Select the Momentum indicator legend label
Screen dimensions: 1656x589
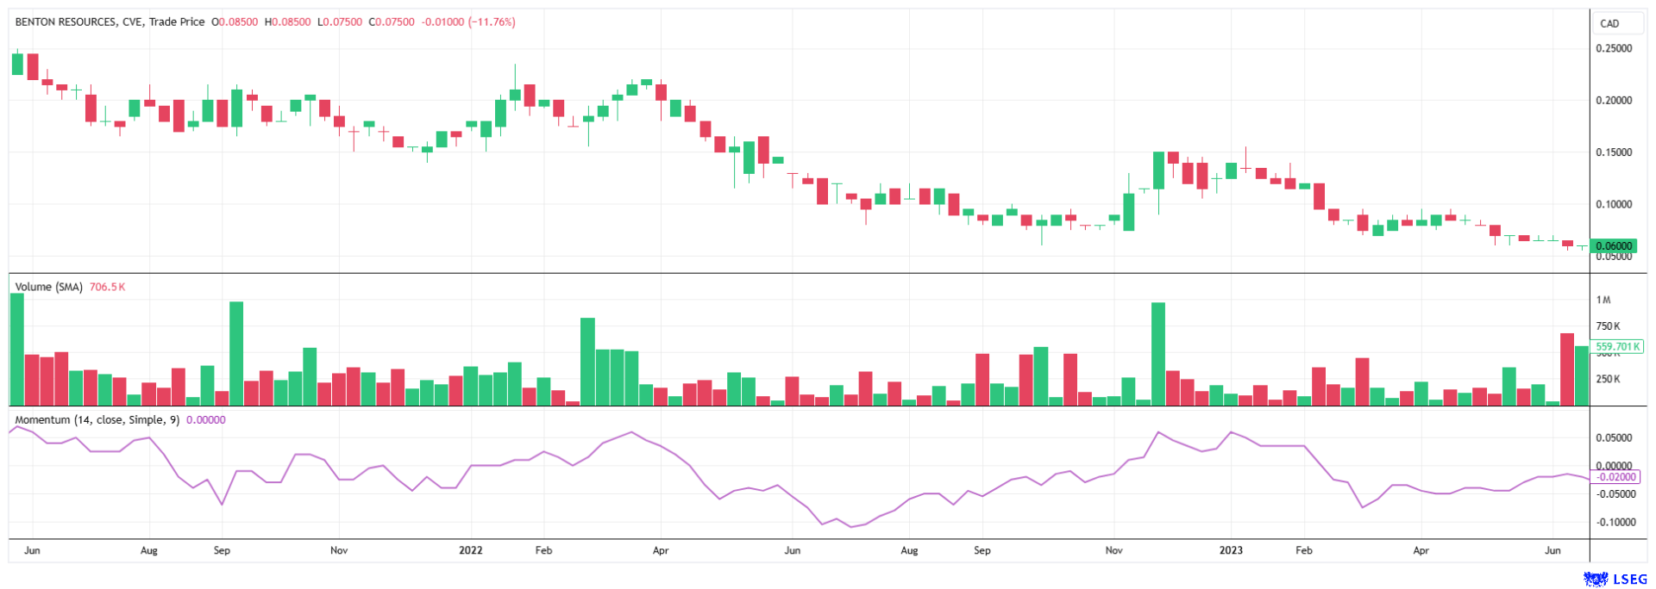pyautogui.click(x=97, y=420)
